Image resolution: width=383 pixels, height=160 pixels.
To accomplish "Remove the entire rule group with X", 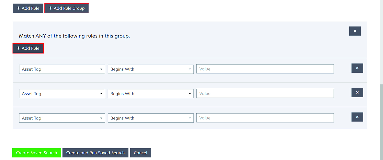I will [355, 31].
